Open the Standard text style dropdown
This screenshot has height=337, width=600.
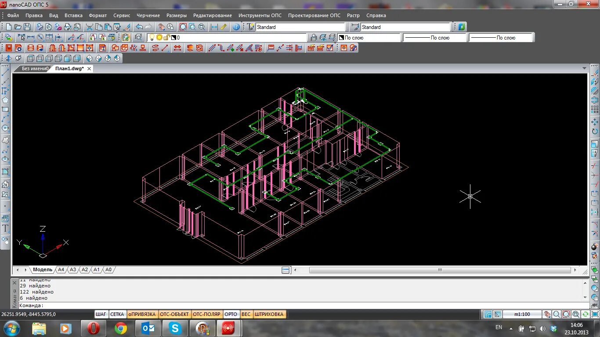pyautogui.click(x=292, y=27)
